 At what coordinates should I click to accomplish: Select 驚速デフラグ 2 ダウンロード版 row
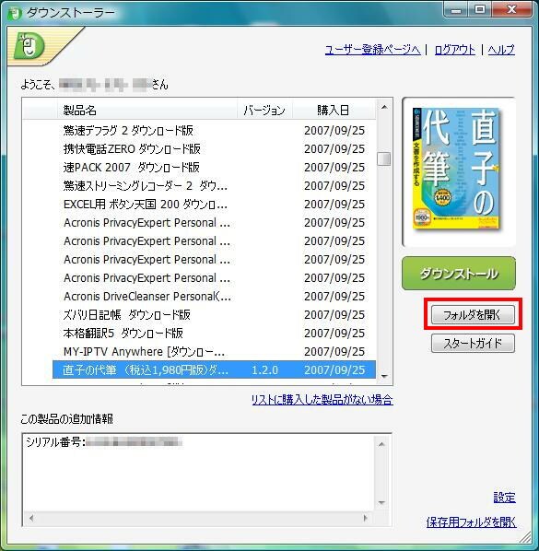[214, 130]
